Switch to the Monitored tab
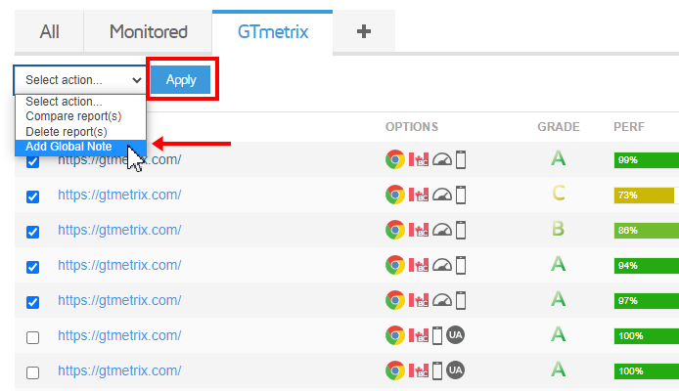Viewport: 679px width, 391px height. point(148,32)
